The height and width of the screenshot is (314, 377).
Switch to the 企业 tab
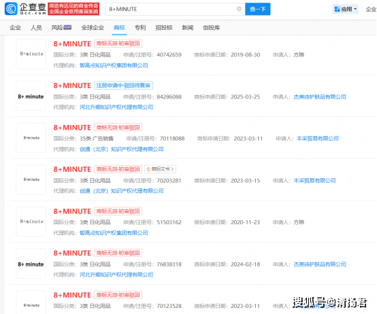point(16,28)
